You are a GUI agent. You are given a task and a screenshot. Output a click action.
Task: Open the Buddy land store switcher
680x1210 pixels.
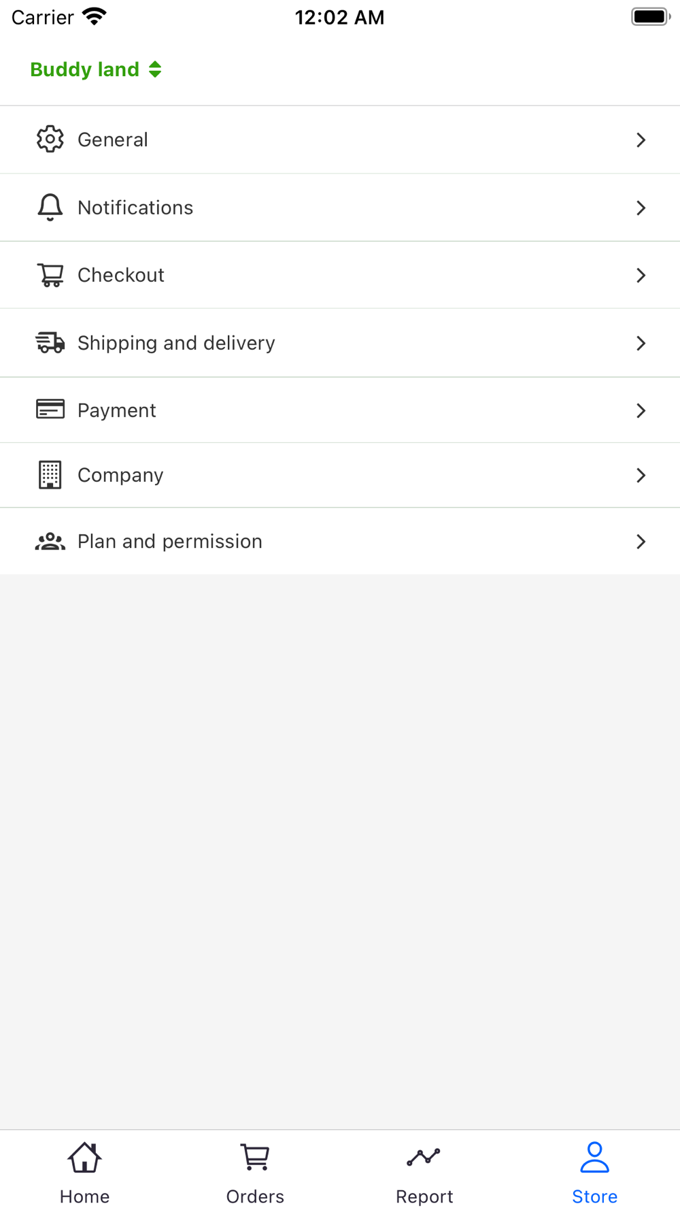(x=96, y=69)
